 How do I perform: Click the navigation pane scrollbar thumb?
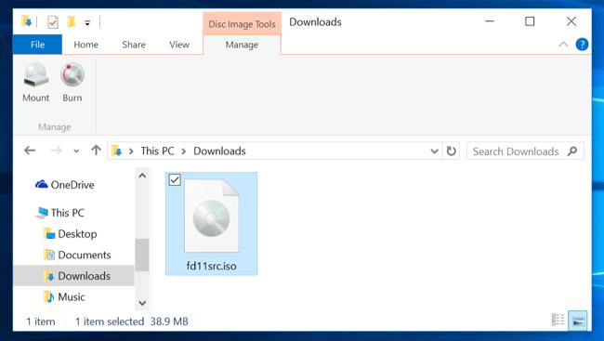[142, 256]
